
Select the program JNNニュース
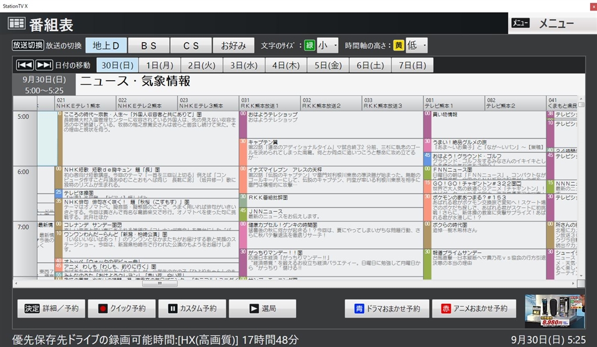point(331,214)
